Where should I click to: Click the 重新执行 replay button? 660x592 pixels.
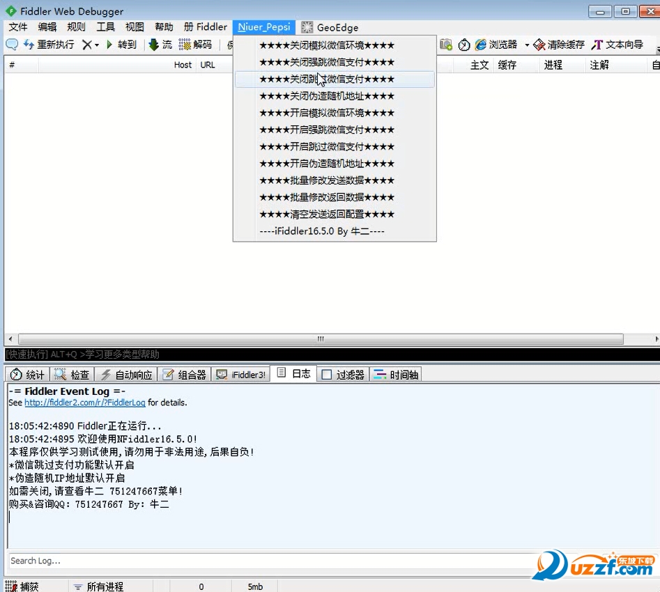click(x=49, y=45)
